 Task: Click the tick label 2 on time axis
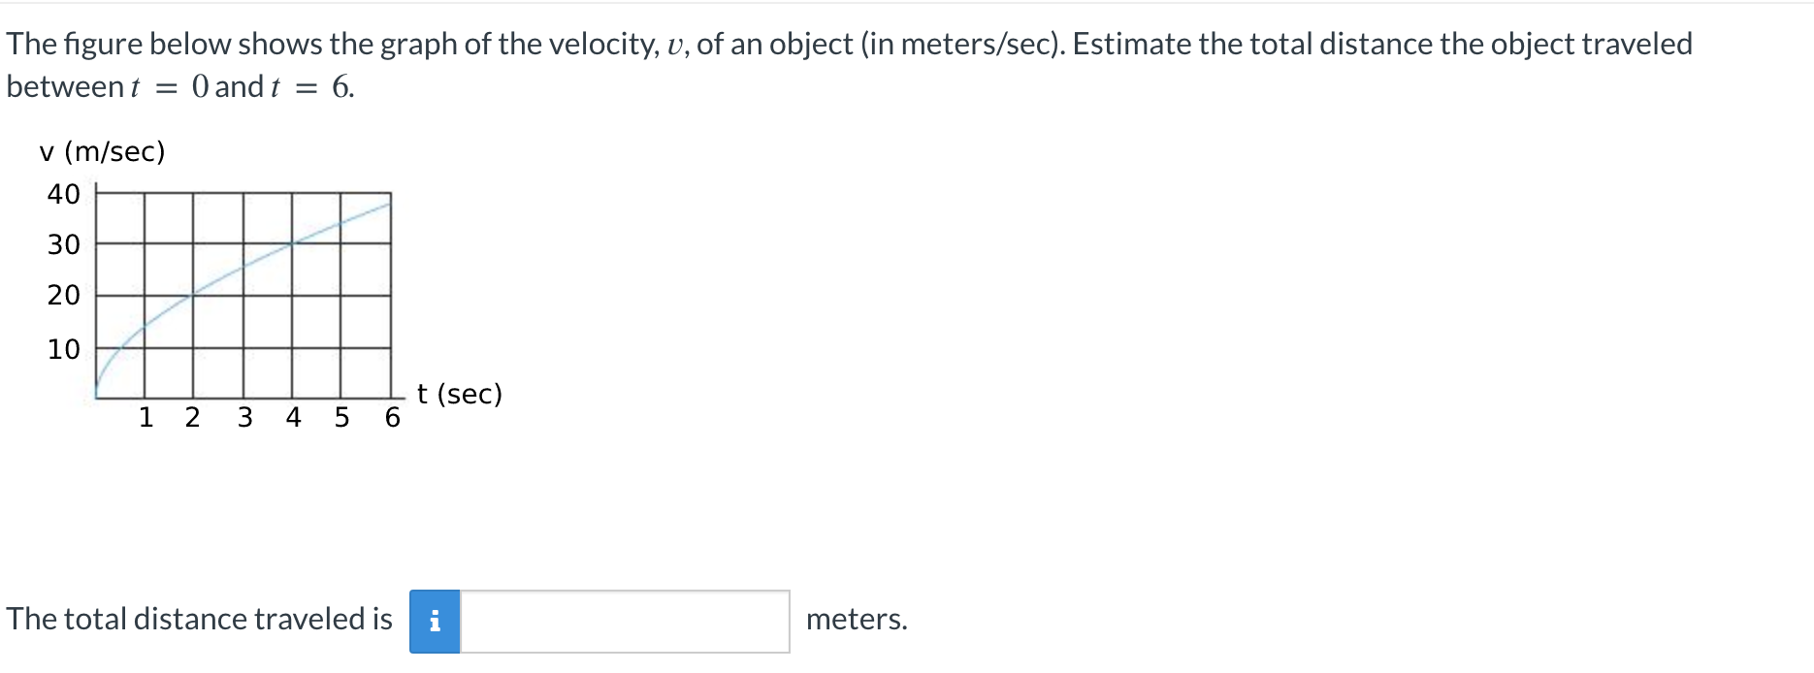192,417
